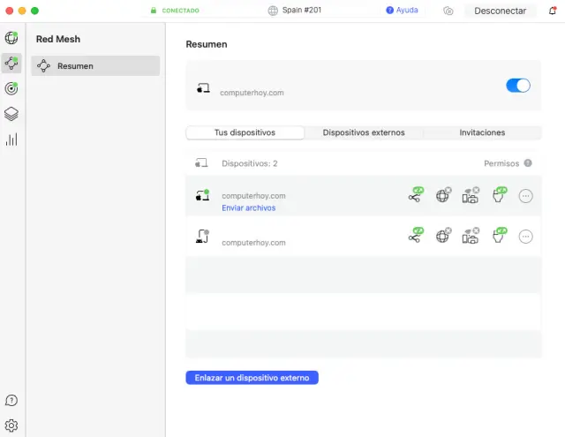
Task: Open the Meshnet section in sidebar
Action: [x=11, y=63]
